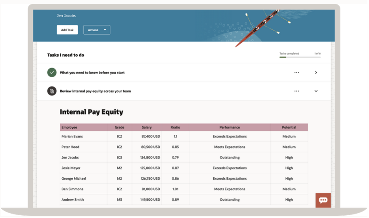Select employee Marian Evans
369x218 pixels.
72,136
